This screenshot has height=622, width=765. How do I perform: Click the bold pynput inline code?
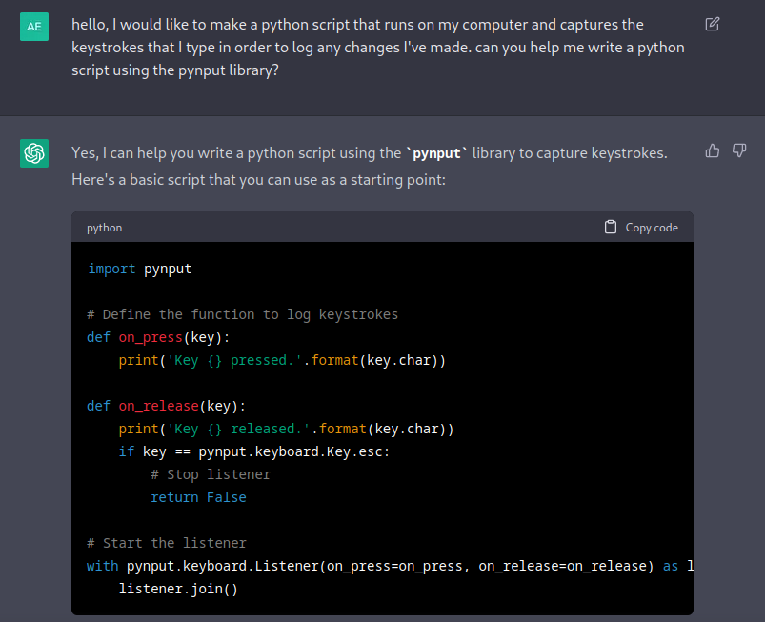coord(436,153)
